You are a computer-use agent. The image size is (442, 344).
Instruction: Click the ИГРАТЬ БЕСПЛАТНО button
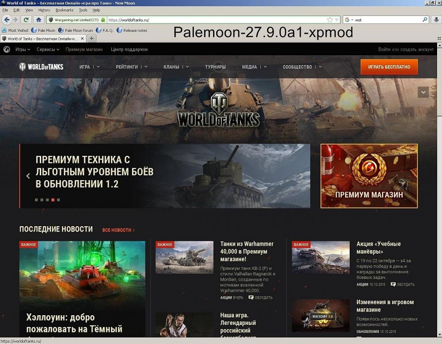[389, 67]
